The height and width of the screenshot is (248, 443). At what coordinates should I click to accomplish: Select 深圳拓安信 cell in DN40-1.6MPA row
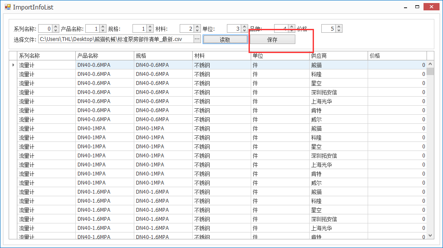pos(339,219)
